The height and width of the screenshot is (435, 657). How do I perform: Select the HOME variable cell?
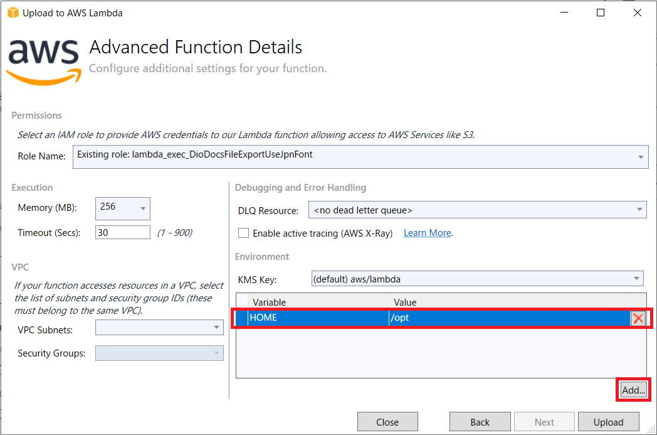318,318
